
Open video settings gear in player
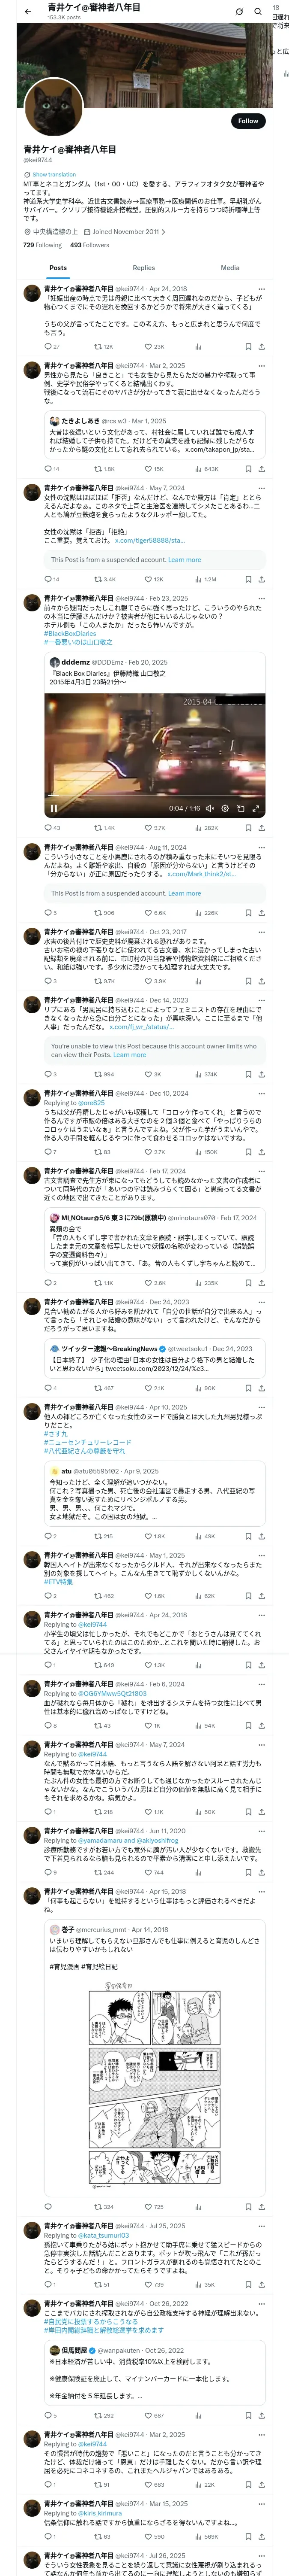tap(224, 808)
